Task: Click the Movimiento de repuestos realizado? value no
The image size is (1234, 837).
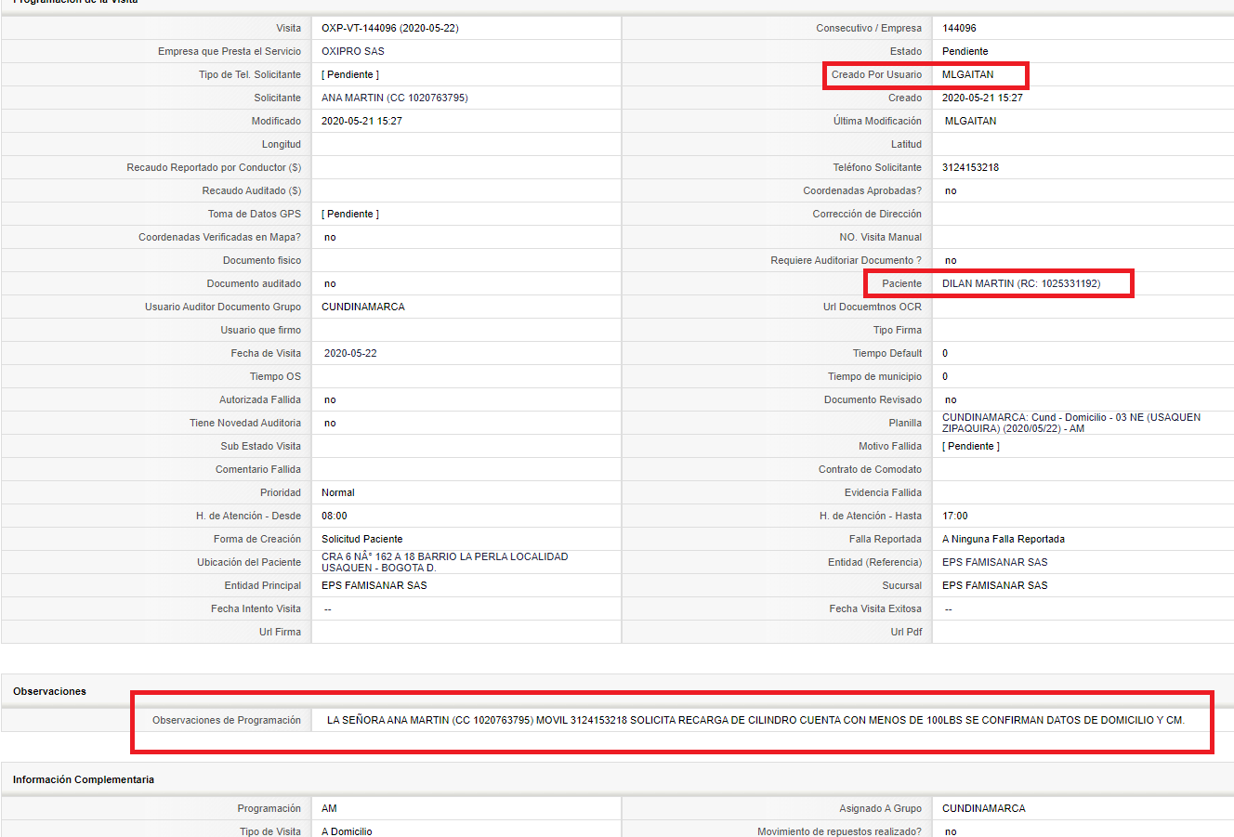Action: 951,831
